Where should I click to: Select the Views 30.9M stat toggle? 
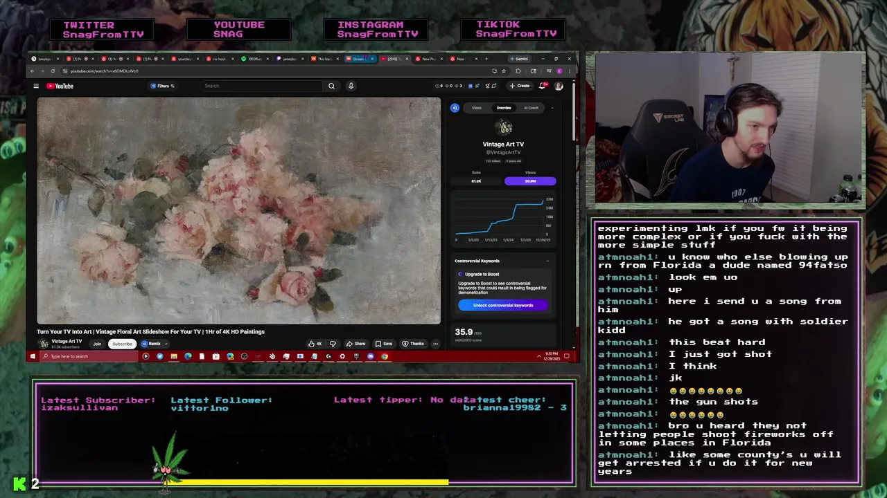click(530, 181)
